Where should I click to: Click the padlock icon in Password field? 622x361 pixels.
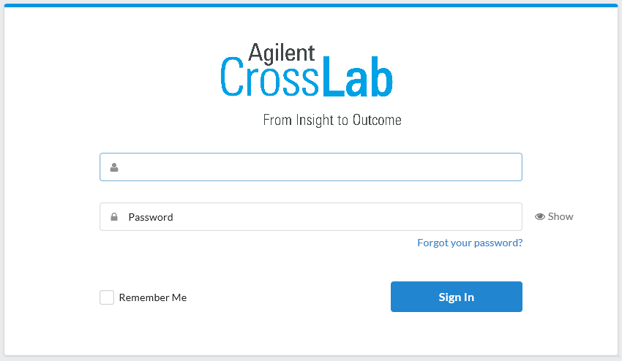pyautogui.click(x=114, y=217)
